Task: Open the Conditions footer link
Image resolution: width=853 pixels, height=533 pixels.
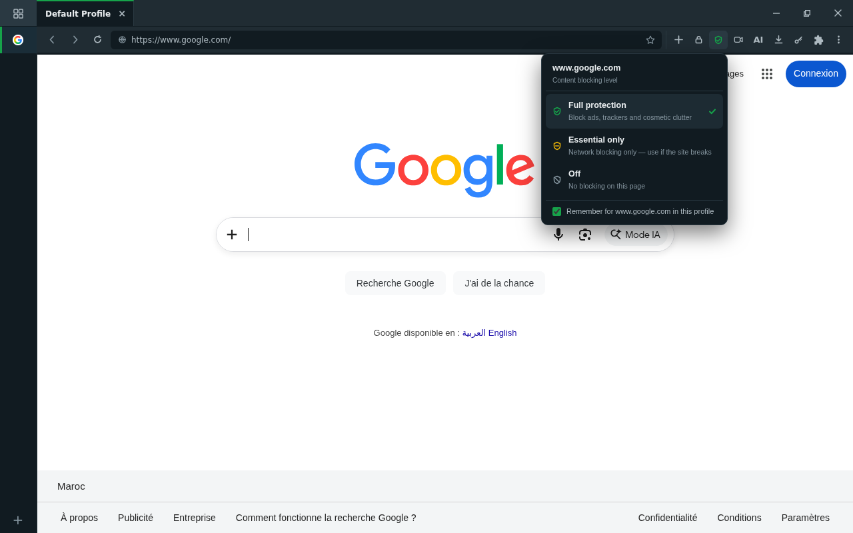Action: [x=740, y=518]
